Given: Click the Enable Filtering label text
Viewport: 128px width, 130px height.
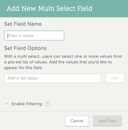Looking at the screenshot, I should click(x=27, y=104).
